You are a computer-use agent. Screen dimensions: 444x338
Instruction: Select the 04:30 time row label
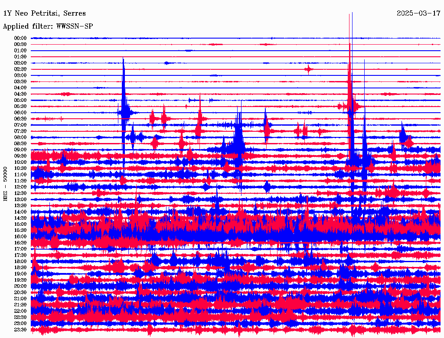20,94
